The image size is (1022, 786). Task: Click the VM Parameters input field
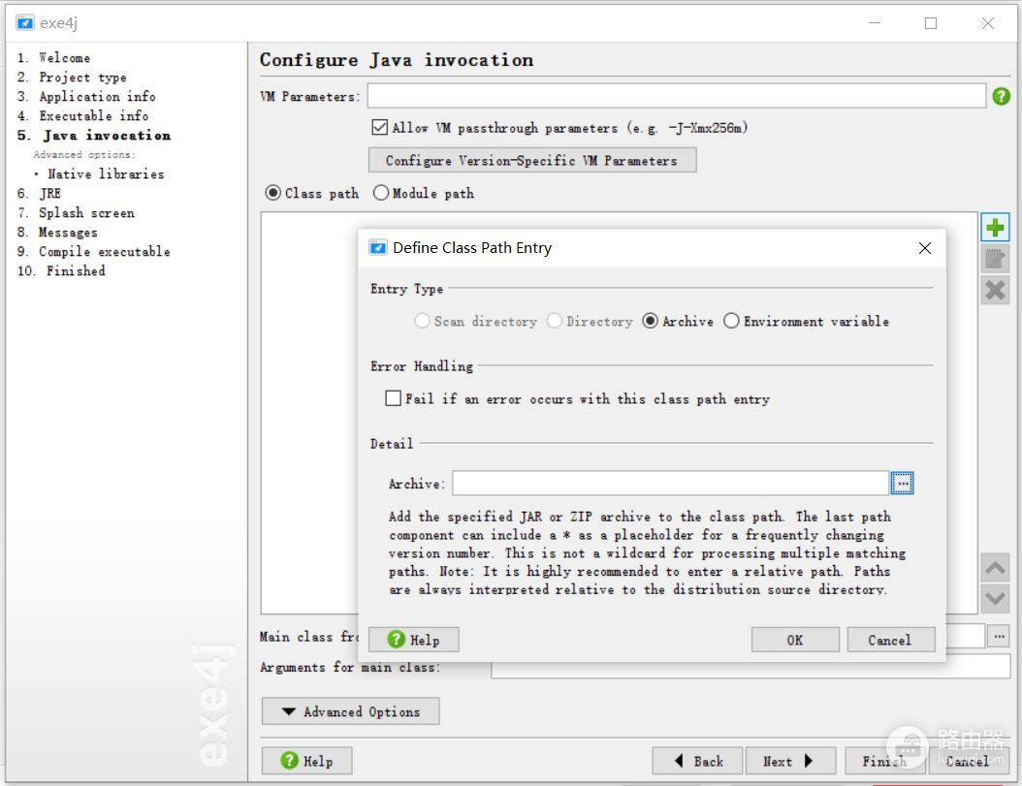point(677,96)
